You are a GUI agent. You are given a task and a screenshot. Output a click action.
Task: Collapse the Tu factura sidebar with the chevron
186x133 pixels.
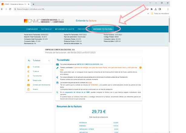click(x=49, y=60)
